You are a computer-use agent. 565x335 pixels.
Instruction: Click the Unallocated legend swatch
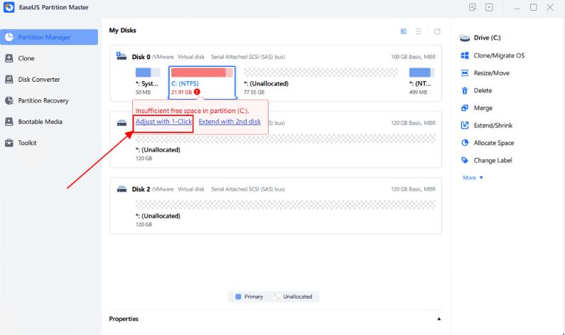(x=276, y=297)
